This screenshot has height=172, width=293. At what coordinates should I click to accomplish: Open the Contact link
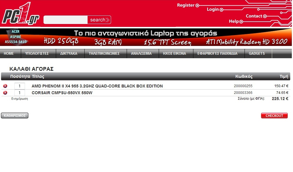click(x=256, y=16)
